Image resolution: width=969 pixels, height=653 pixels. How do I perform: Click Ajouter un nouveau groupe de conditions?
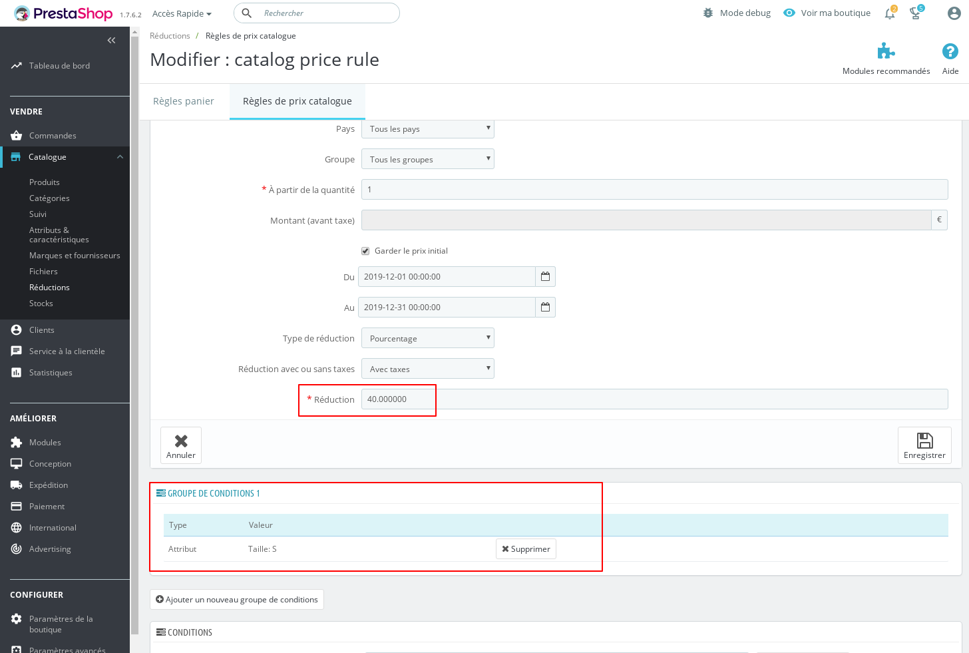(x=236, y=599)
